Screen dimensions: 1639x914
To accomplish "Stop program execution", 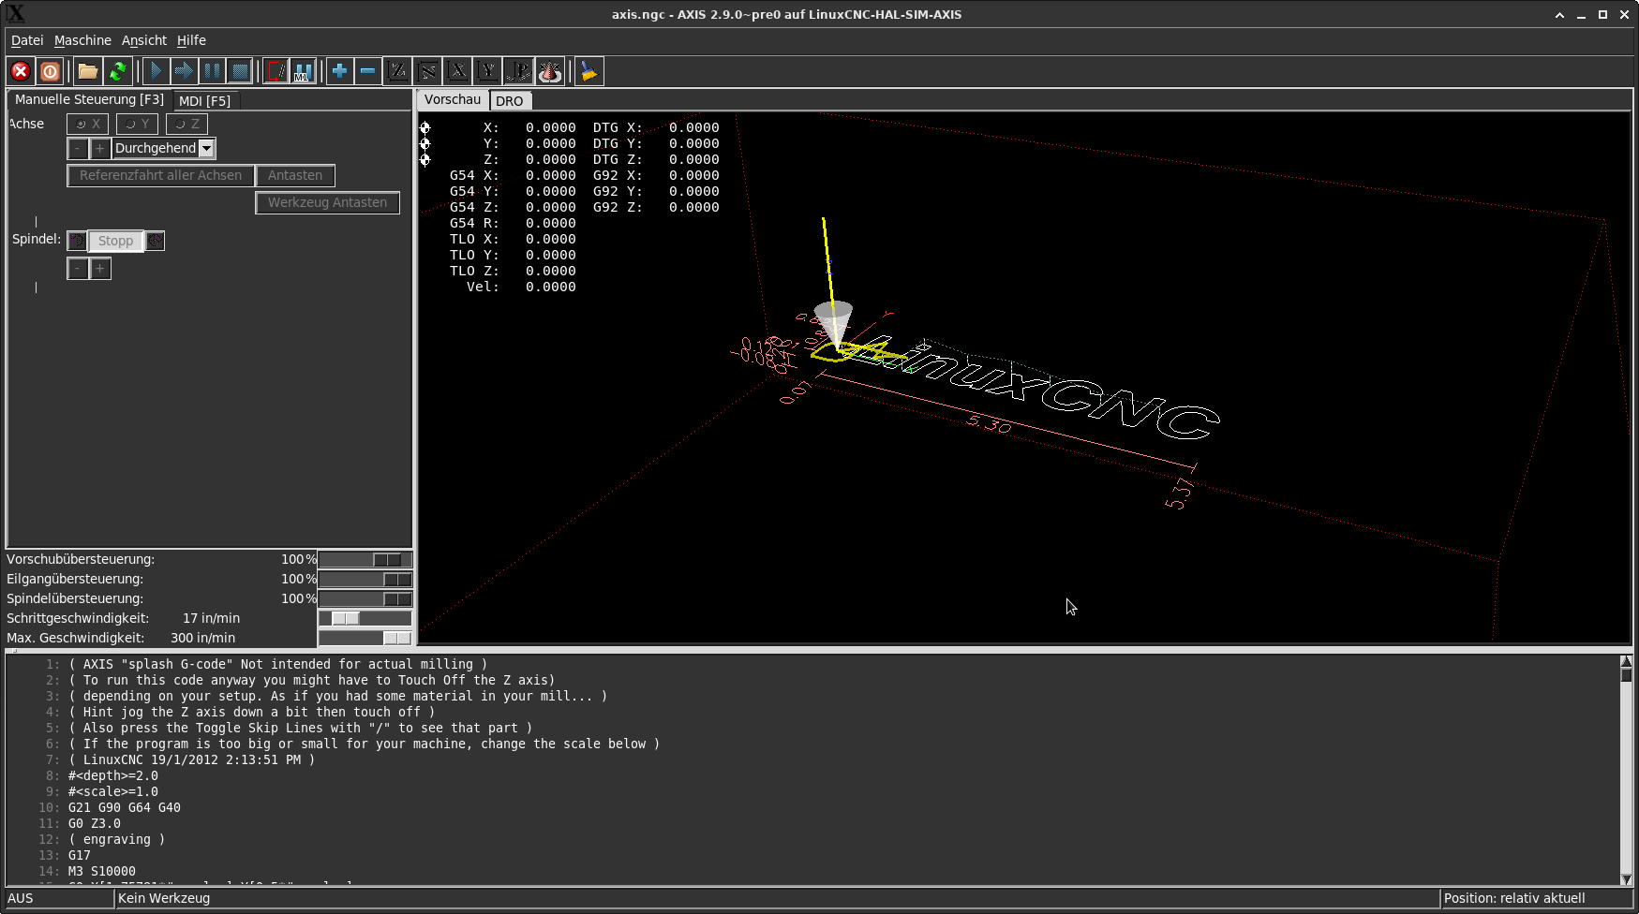I will (x=240, y=71).
